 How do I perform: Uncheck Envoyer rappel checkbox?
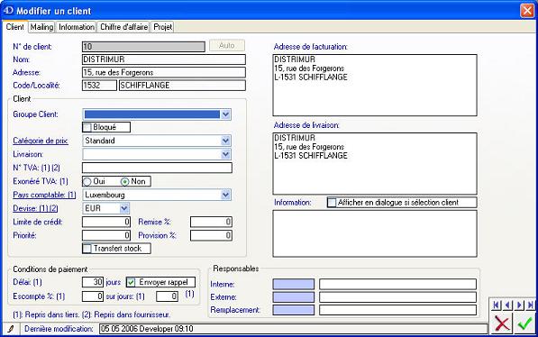click(131, 282)
